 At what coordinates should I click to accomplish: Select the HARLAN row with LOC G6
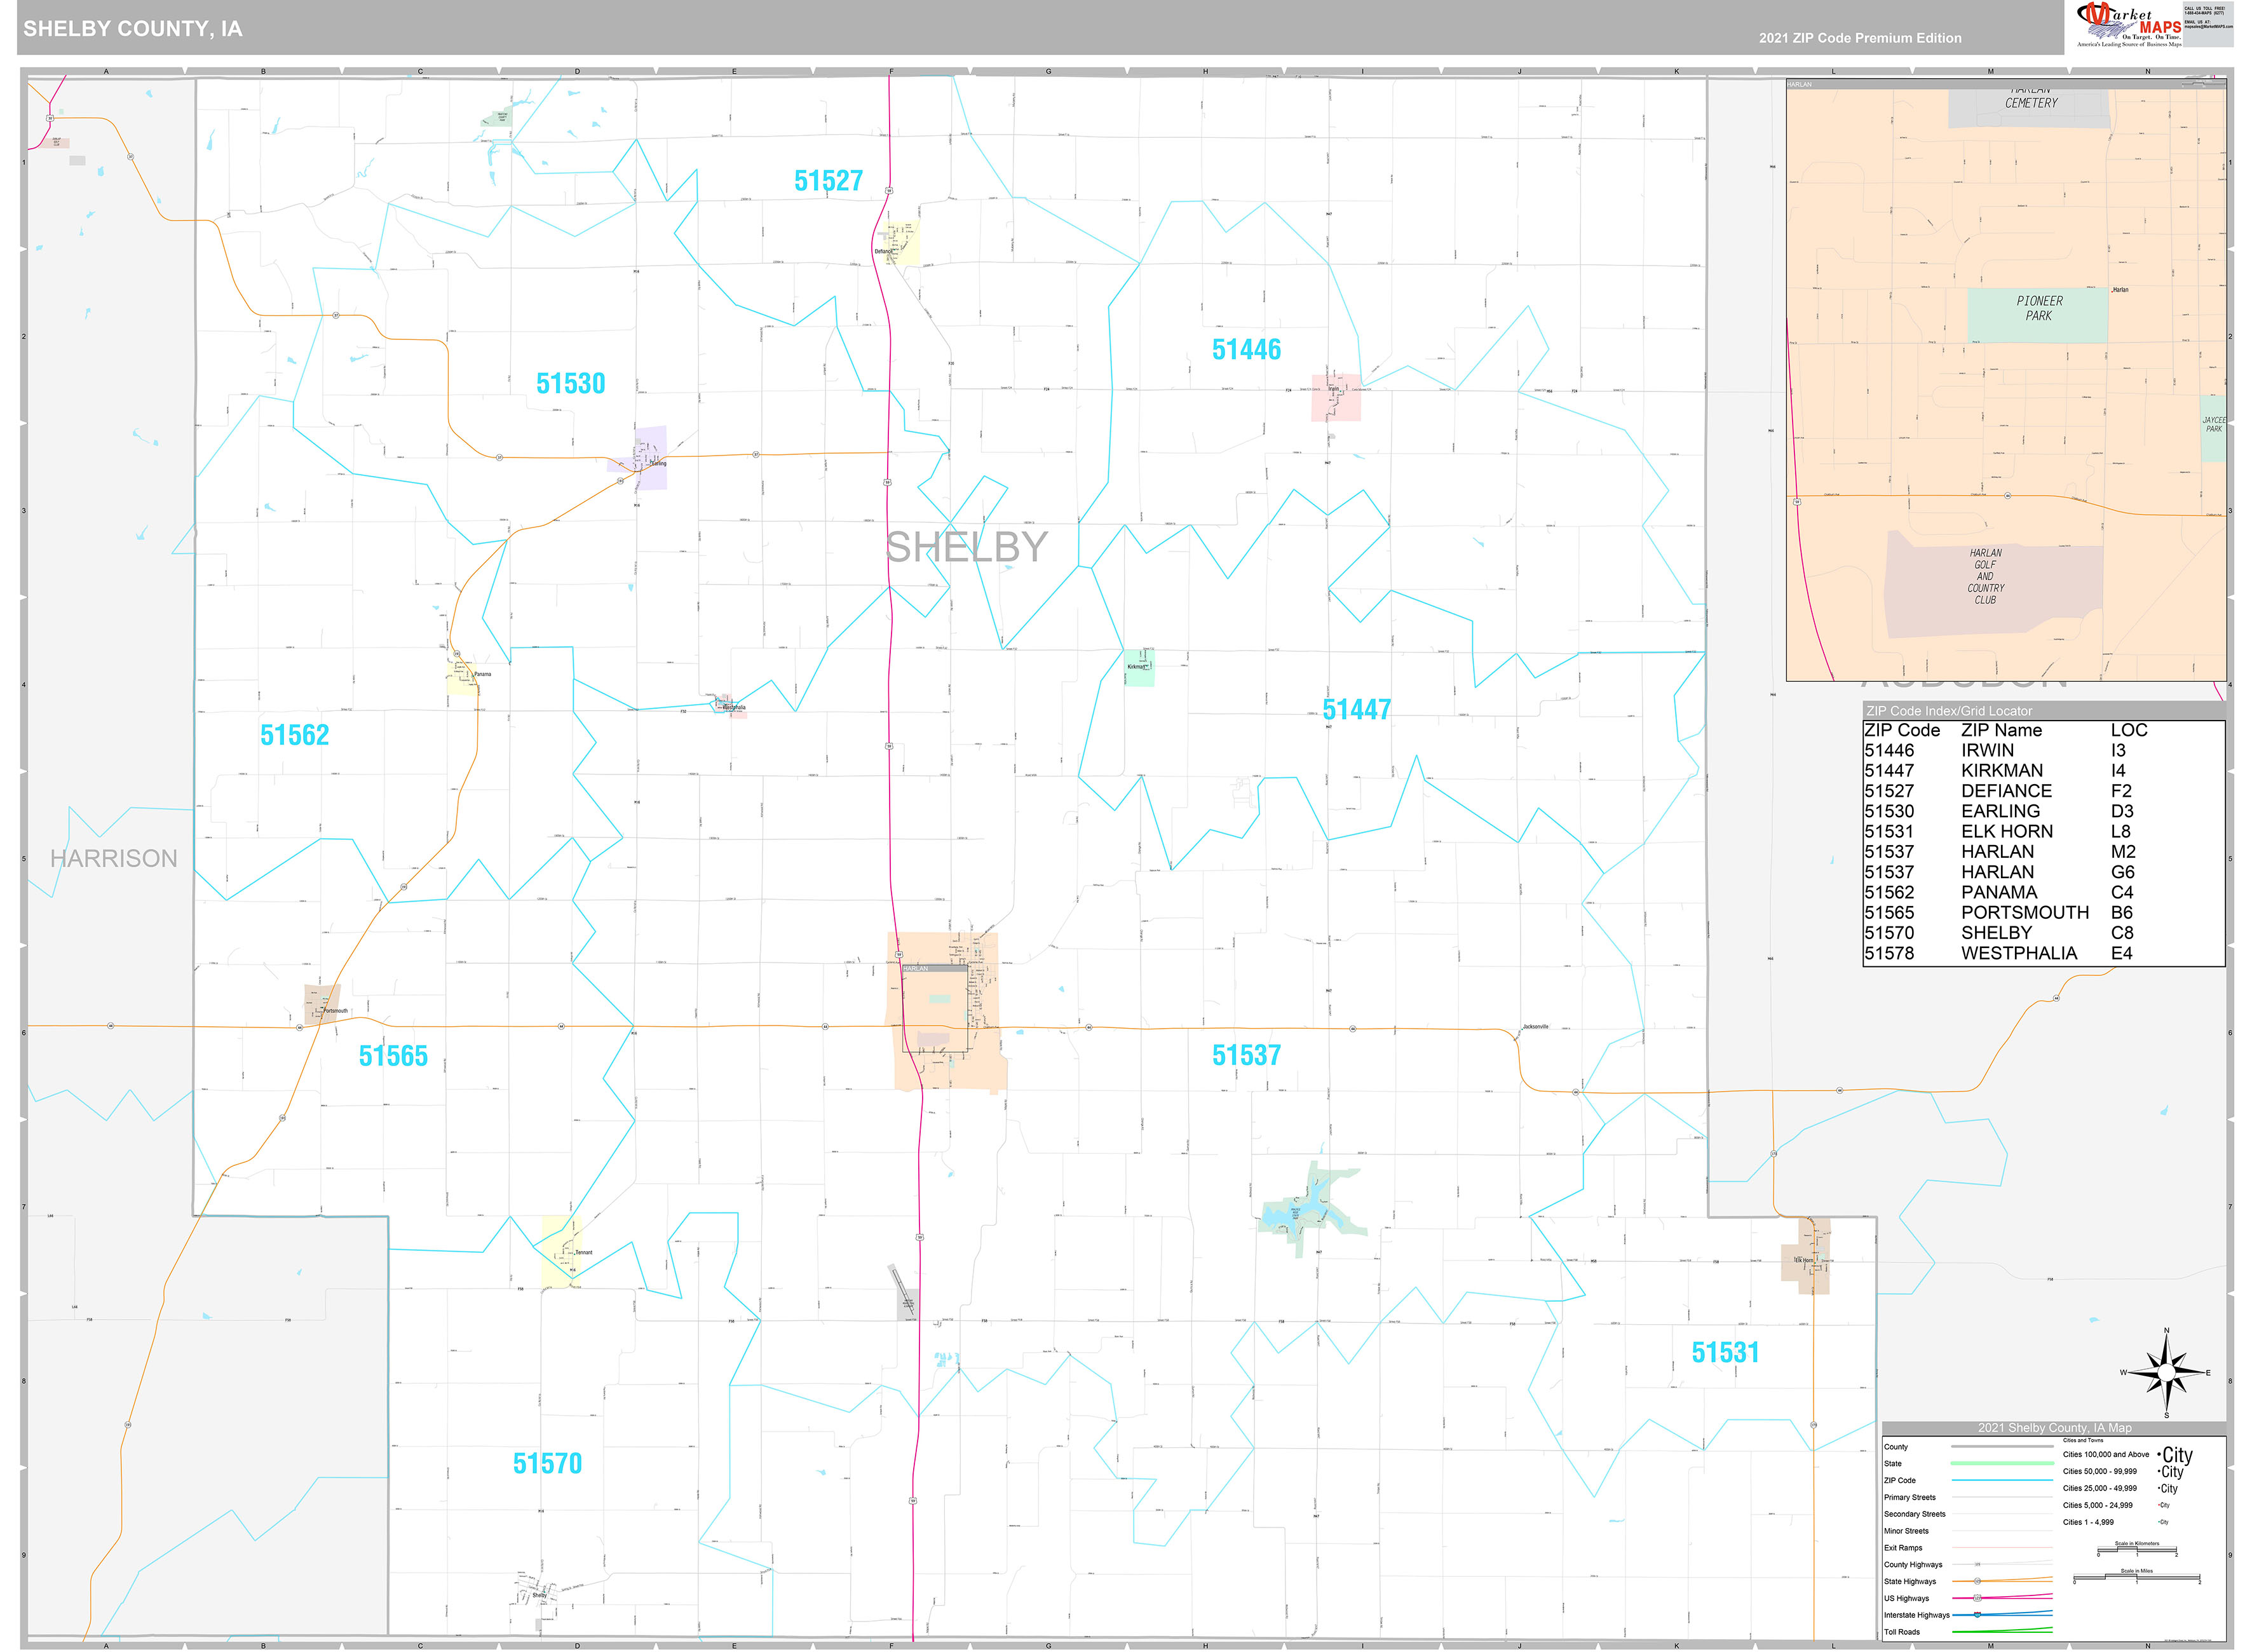pyautogui.click(x=2043, y=872)
